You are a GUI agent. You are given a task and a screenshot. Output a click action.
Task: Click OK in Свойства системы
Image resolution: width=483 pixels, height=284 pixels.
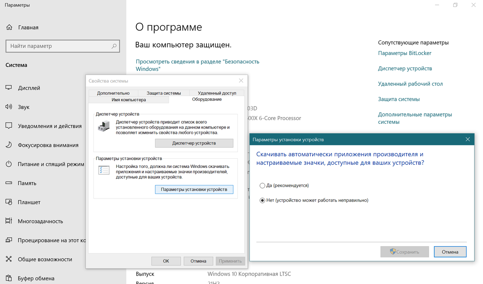pyautogui.click(x=166, y=261)
